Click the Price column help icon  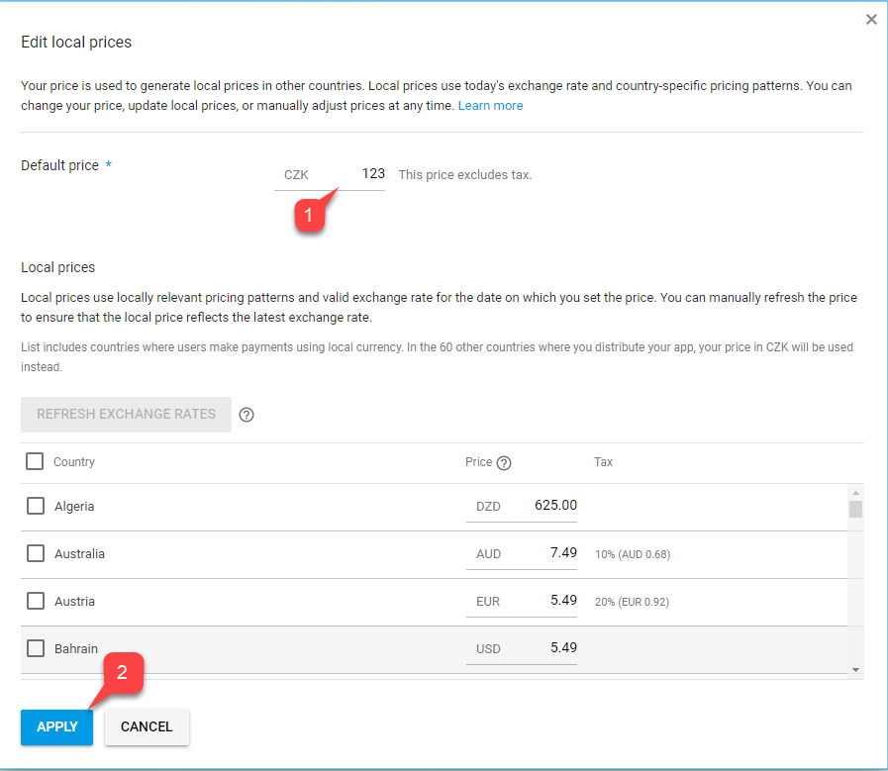[x=506, y=462]
